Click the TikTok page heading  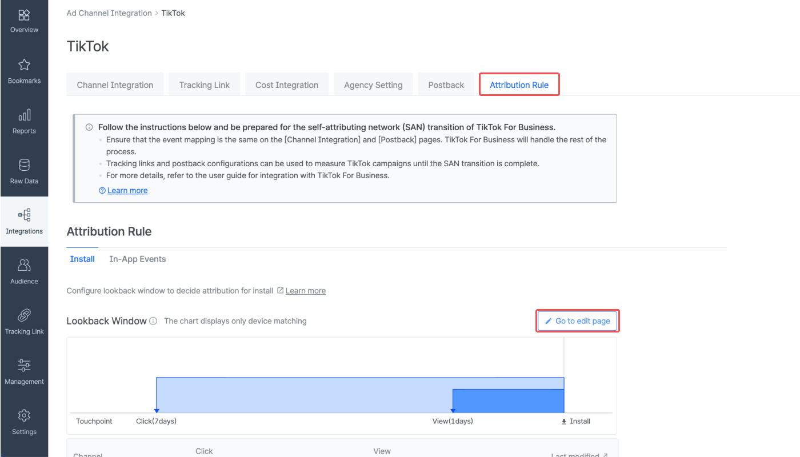pyautogui.click(x=88, y=46)
